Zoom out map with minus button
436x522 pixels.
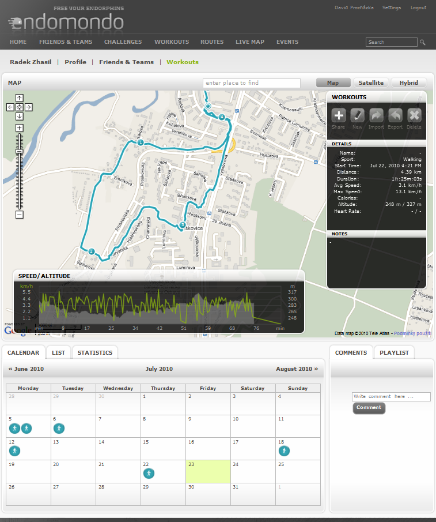(19, 215)
